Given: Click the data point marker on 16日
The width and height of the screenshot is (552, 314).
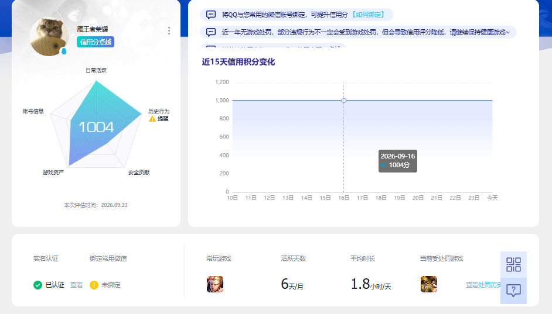Looking at the screenshot, I should click(x=344, y=101).
